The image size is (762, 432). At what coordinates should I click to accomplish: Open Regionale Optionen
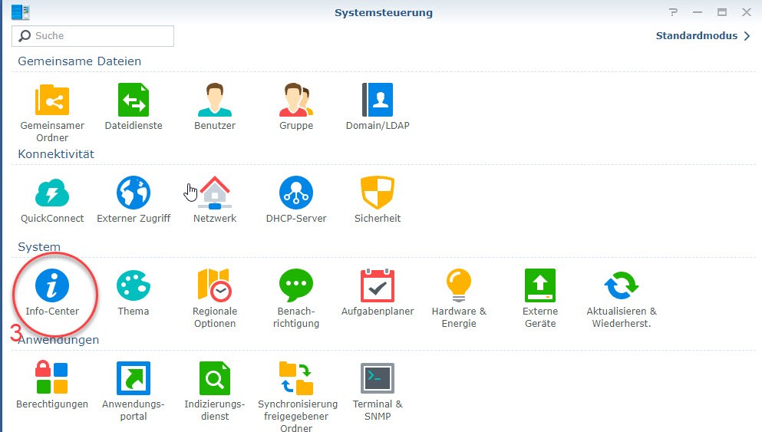point(215,286)
